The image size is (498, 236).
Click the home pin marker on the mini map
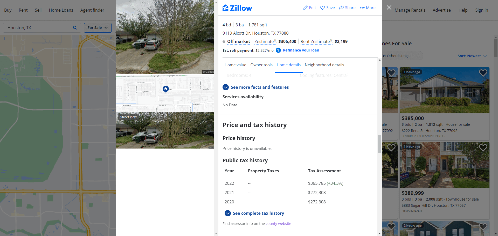pyautogui.click(x=165, y=89)
